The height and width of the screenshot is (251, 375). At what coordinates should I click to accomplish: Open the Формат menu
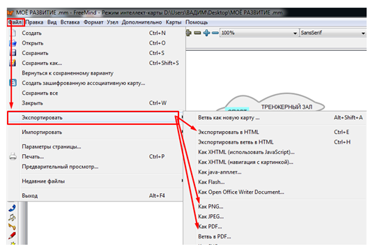(93, 22)
